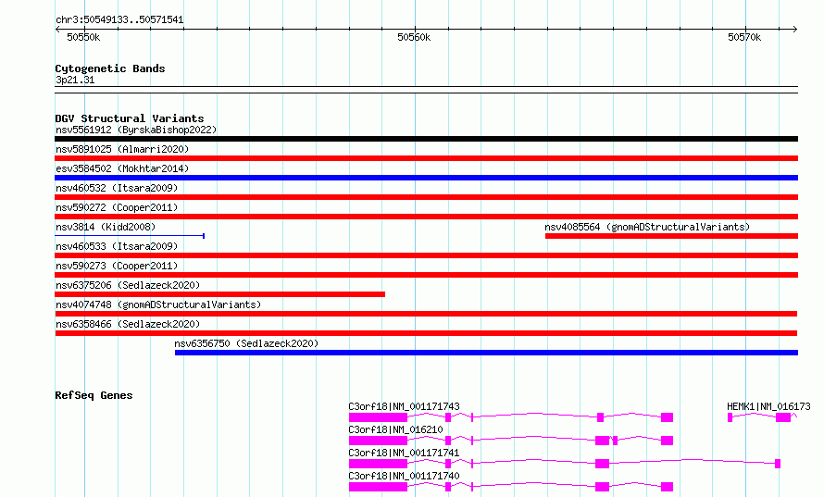Viewport: 824px width, 497px height.
Task: Click the red nsv5891025 variant bar
Action: (426, 158)
